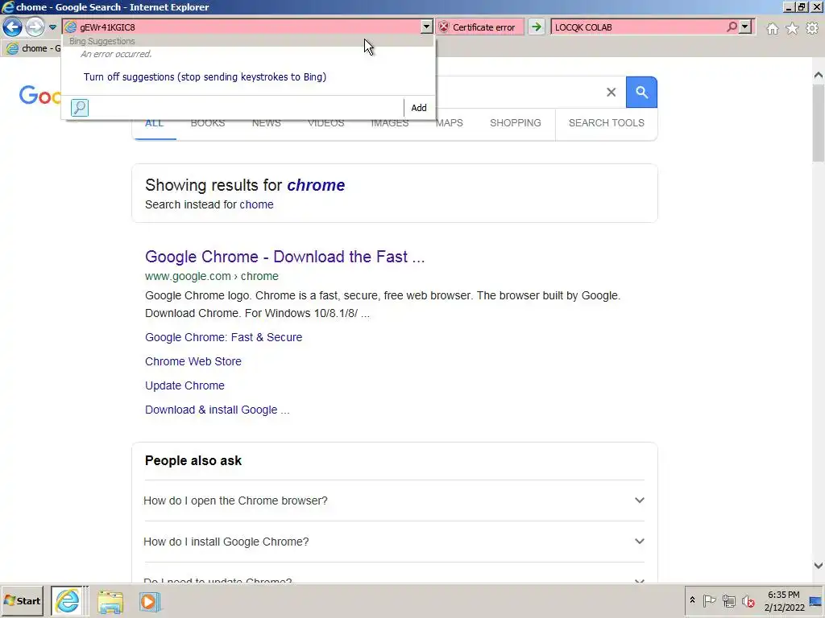This screenshot has height=618, width=825.
Task: Open 'Download & install Google ...' sitelink
Action: pyautogui.click(x=218, y=410)
